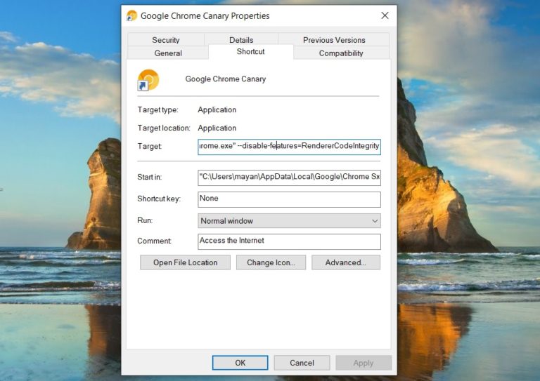The width and height of the screenshot is (540, 381).
Task: Focus the Shortcut key field
Action: [x=289, y=199]
